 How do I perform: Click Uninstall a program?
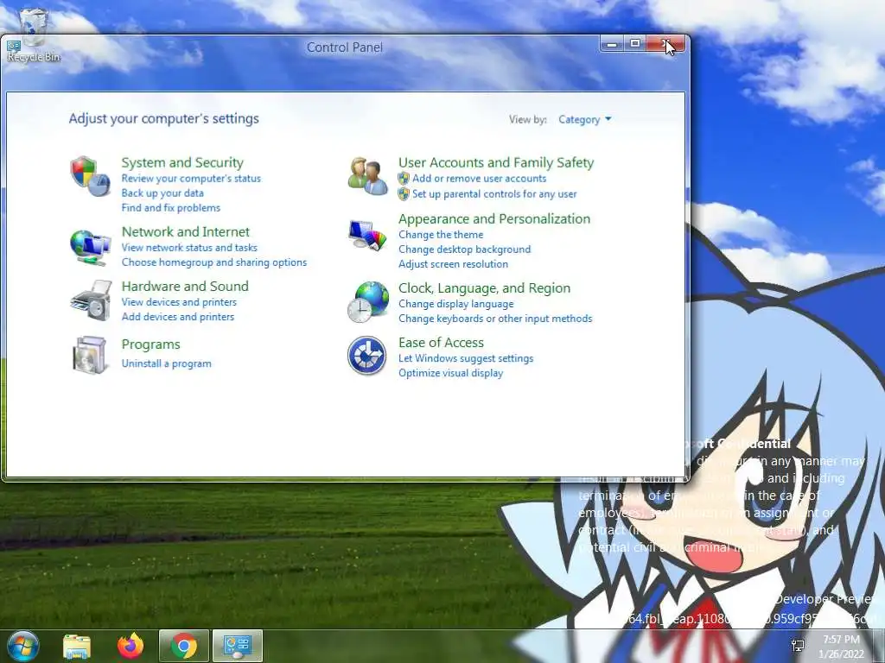coord(167,363)
